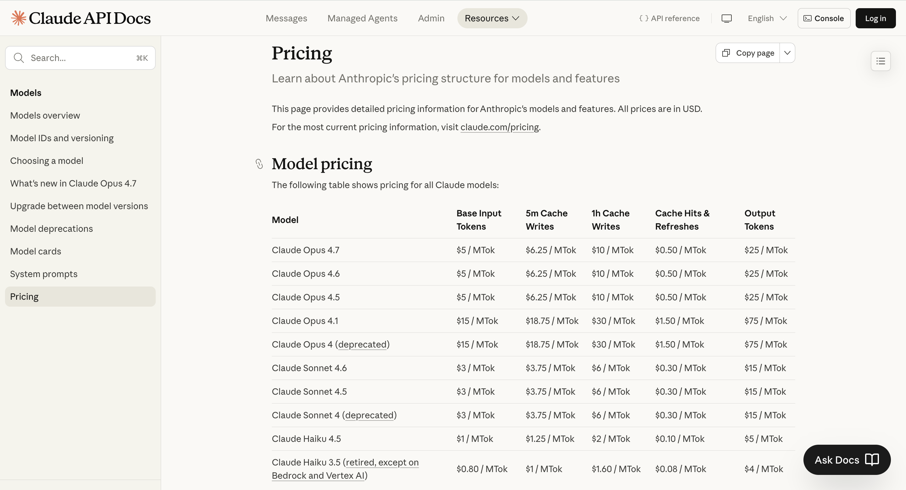This screenshot has width=906, height=490.
Task: Click the Claude API Docs title
Action: point(90,18)
